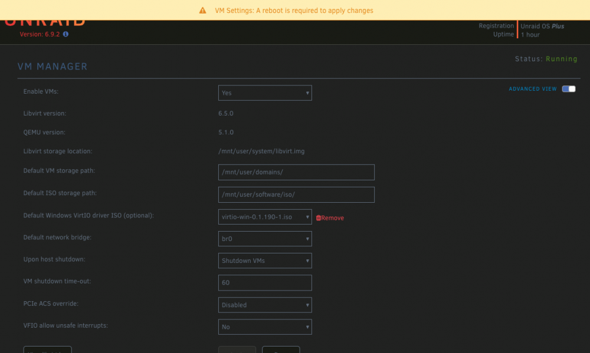590x353 pixels.
Task: Click the PCIe ACS override label
Action: click(x=51, y=303)
